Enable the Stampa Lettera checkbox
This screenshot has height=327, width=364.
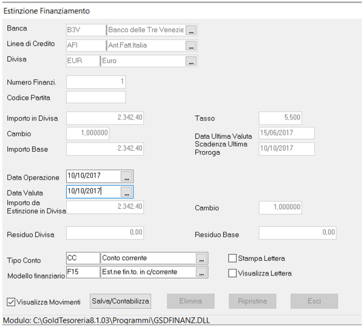[232, 258]
